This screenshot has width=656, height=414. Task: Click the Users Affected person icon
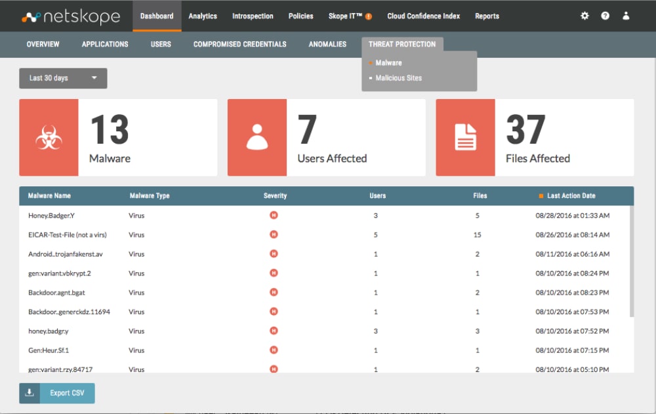pos(257,137)
